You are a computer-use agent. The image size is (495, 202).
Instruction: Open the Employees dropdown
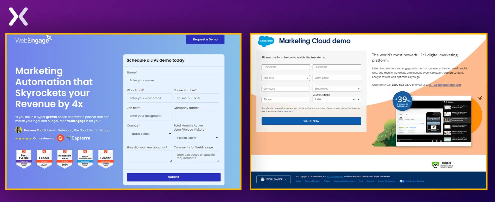[x=337, y=89]
